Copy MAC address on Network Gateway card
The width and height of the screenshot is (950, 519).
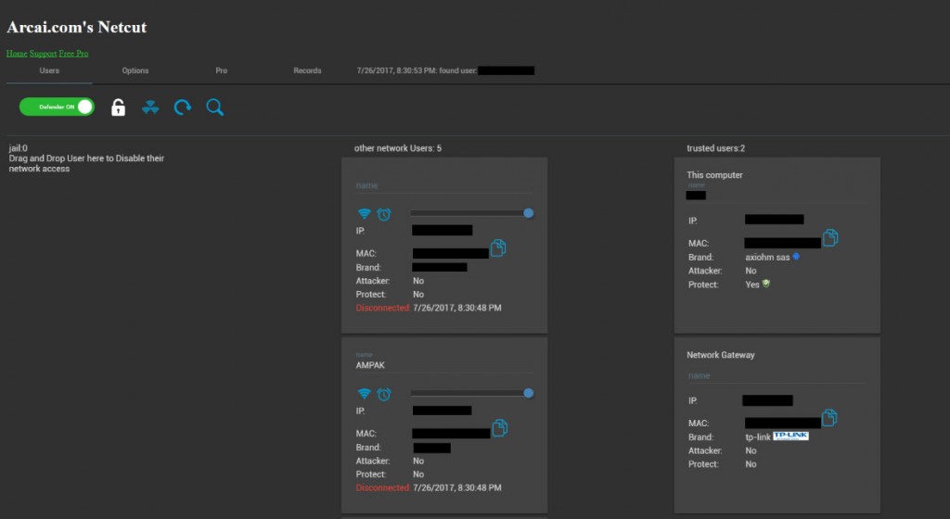point(829,418)
